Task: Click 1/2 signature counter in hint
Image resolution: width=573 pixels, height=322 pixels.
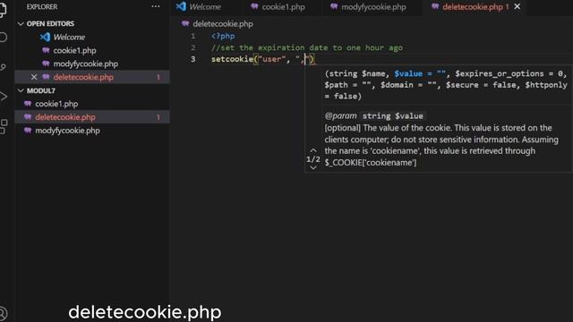Action: pyautogui.click(x=313, y=159)
